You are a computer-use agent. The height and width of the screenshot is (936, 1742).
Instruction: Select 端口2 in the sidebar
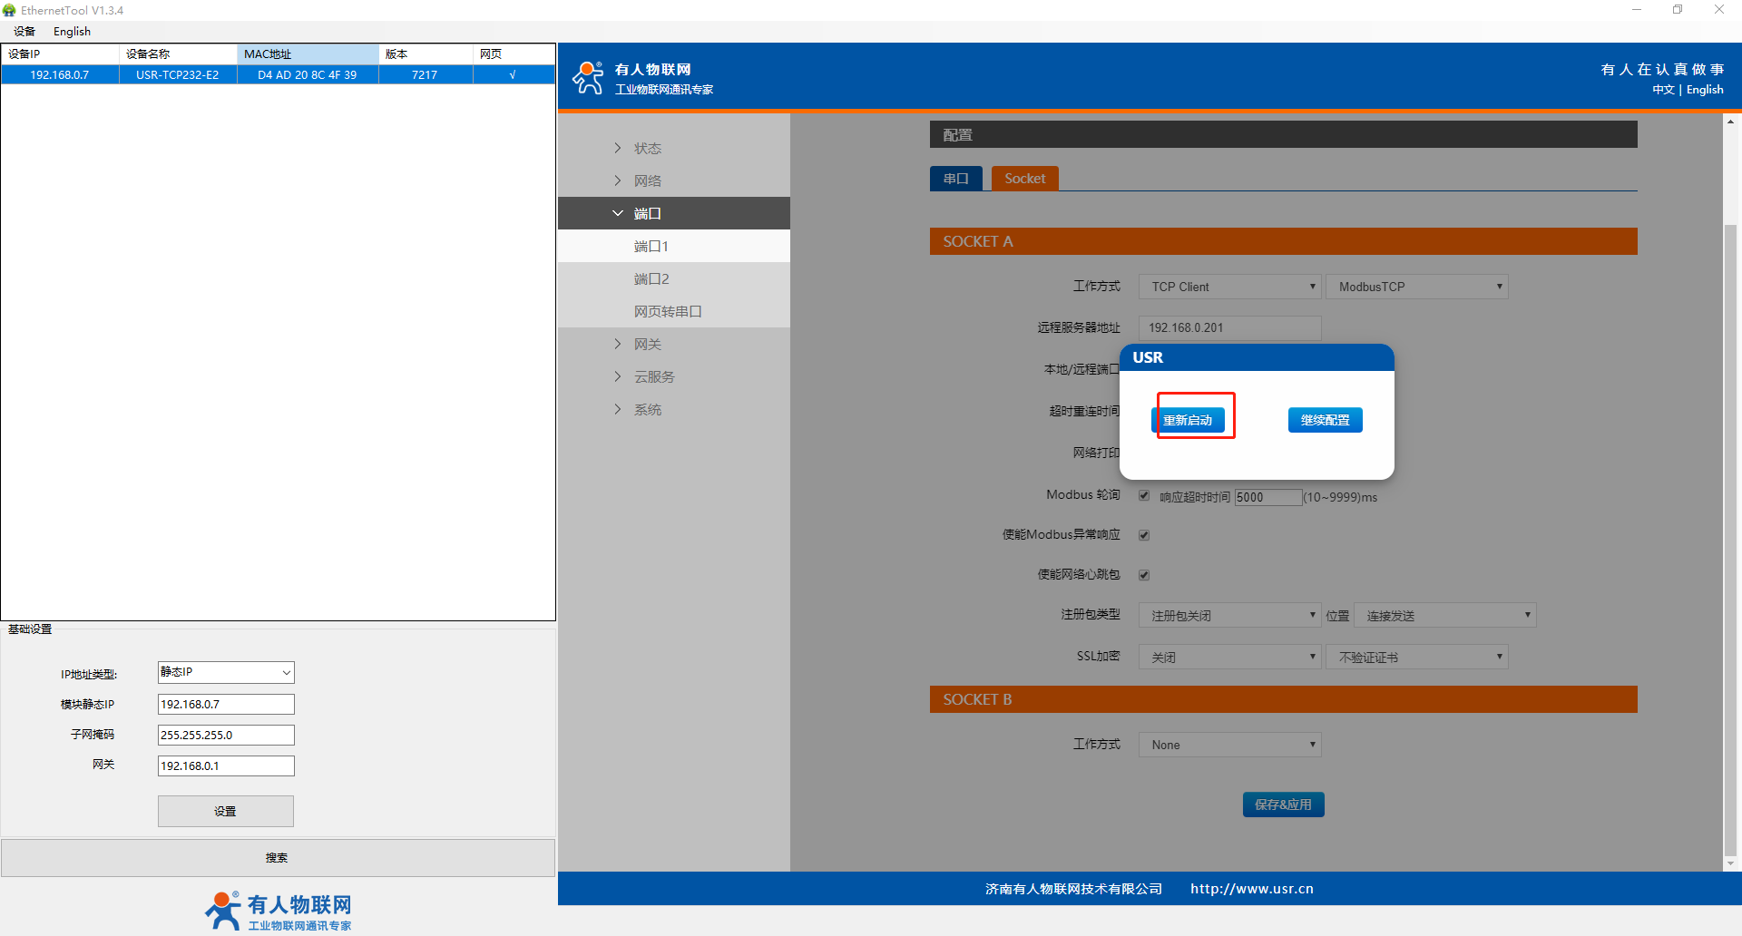(651, 278)
